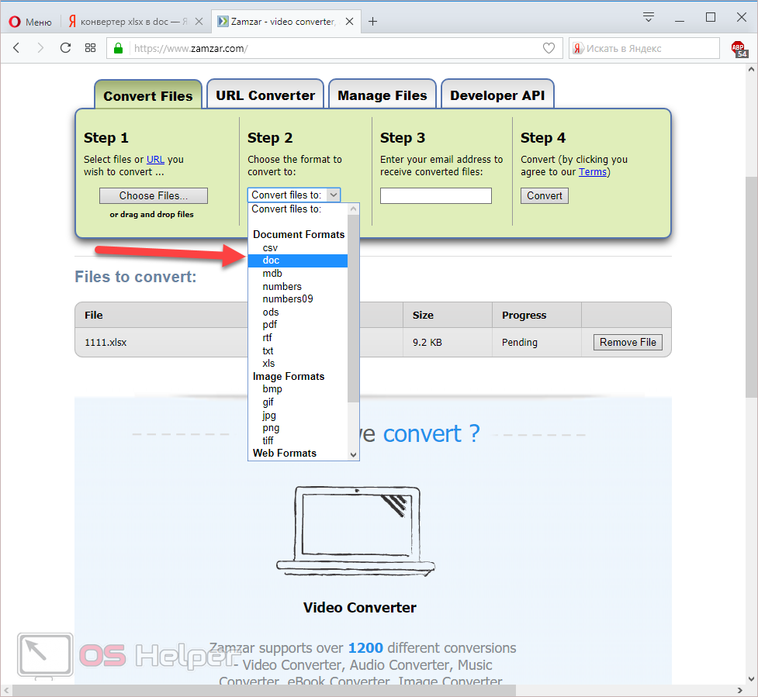Screen dimensions: 758x697
Task: Open the Speed Dial grid icon
Action: [x=90, y=48]
